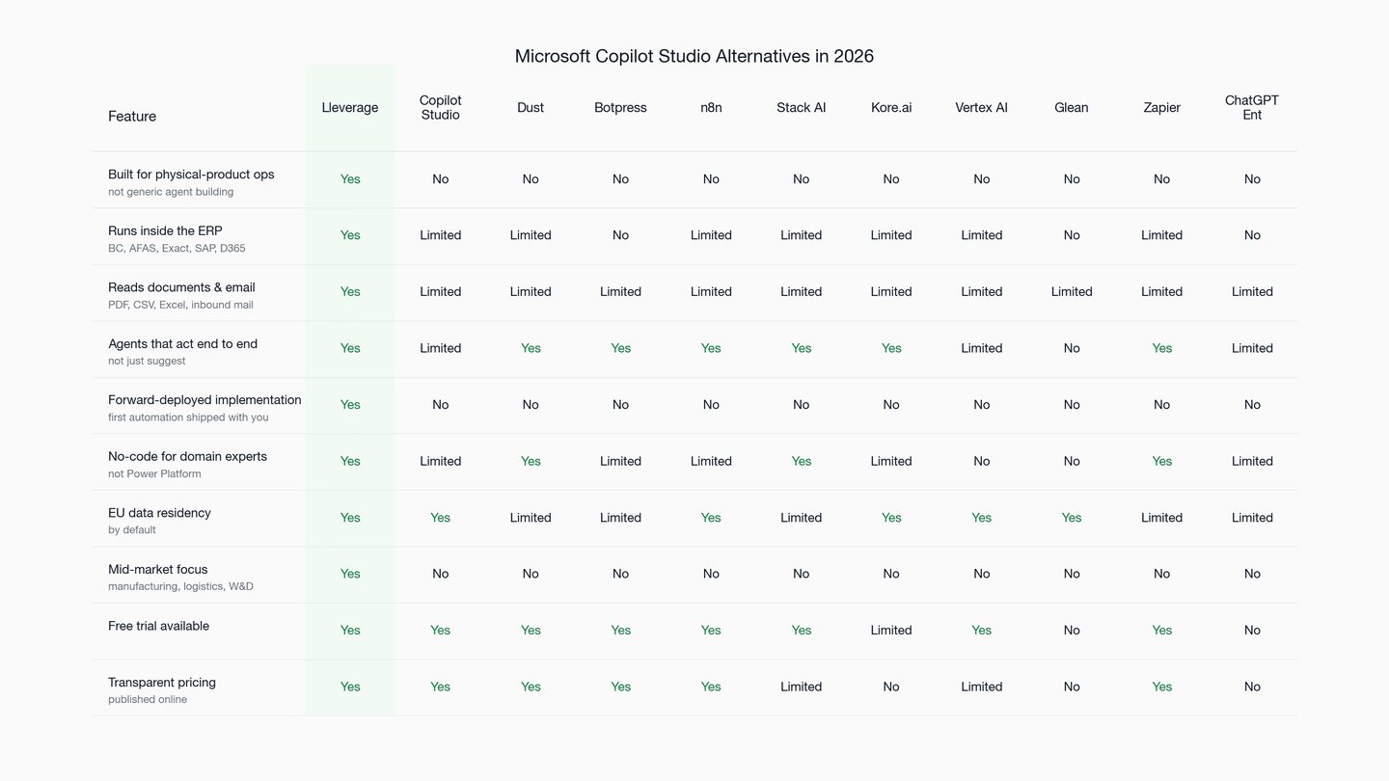Click the "Agents that act end to end" label

point(182,343)
